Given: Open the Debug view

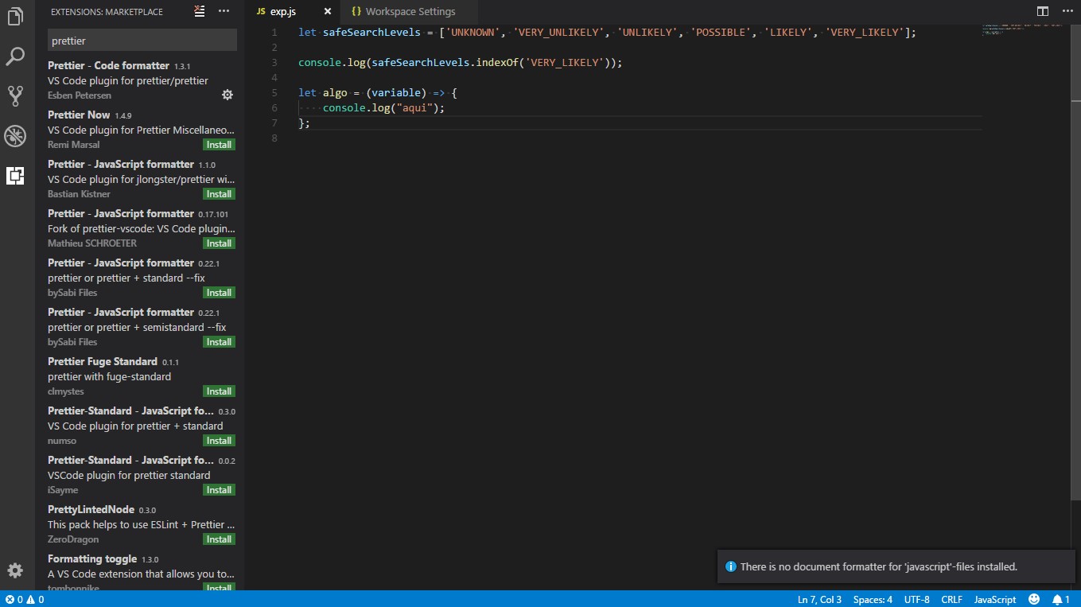Looking at the screenshot, I should click(x=15, y=135).
